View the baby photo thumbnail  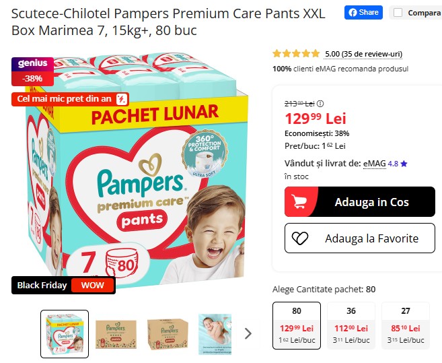coord(215,334)
